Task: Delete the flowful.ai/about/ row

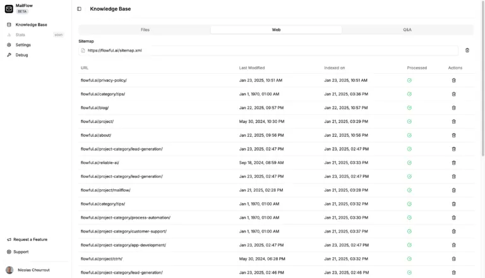Action: (453, 136)
